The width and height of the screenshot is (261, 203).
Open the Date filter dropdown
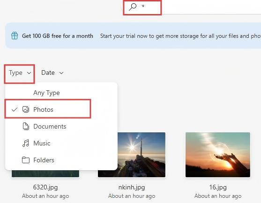[52, 73]
